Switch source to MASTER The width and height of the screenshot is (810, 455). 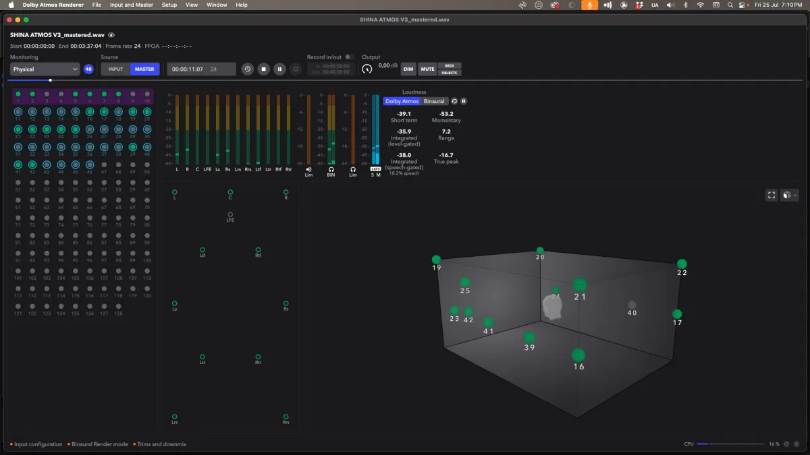[x=144, y=69]
